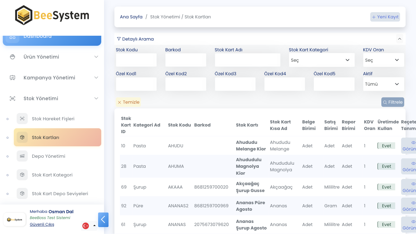Collapse the Detaylı Arama panel
Screen dimensions: 416x234
click(400, 39)
